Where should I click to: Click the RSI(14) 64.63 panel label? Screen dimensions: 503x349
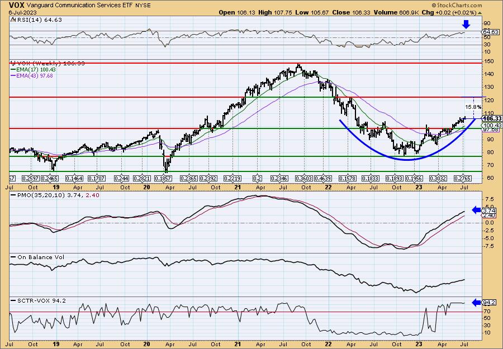tap(39, 20)
